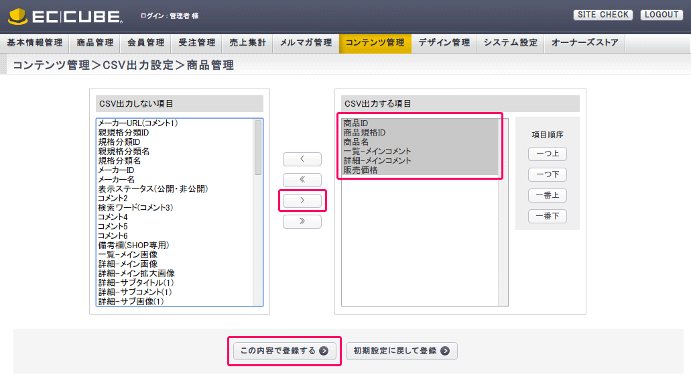The height and width of the screenshot is (383, 691).
Task: Open the 基本情報管理 menu tab
Action: 35,43
